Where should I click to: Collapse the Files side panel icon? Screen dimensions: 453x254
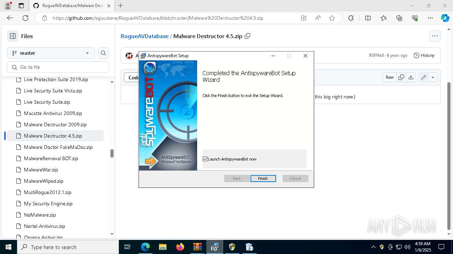tap(13, 36)
